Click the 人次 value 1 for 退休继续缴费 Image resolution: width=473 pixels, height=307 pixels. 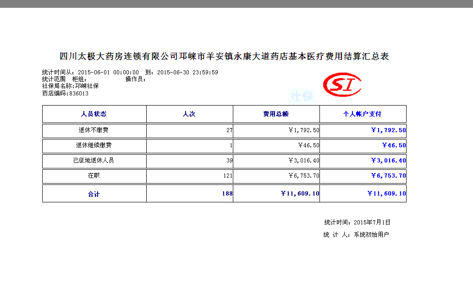[x=231, y=145]
